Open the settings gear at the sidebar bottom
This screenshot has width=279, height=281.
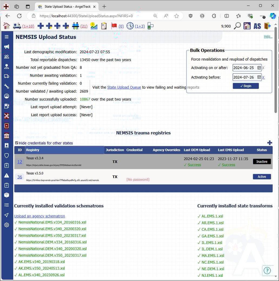coord(6,224)
